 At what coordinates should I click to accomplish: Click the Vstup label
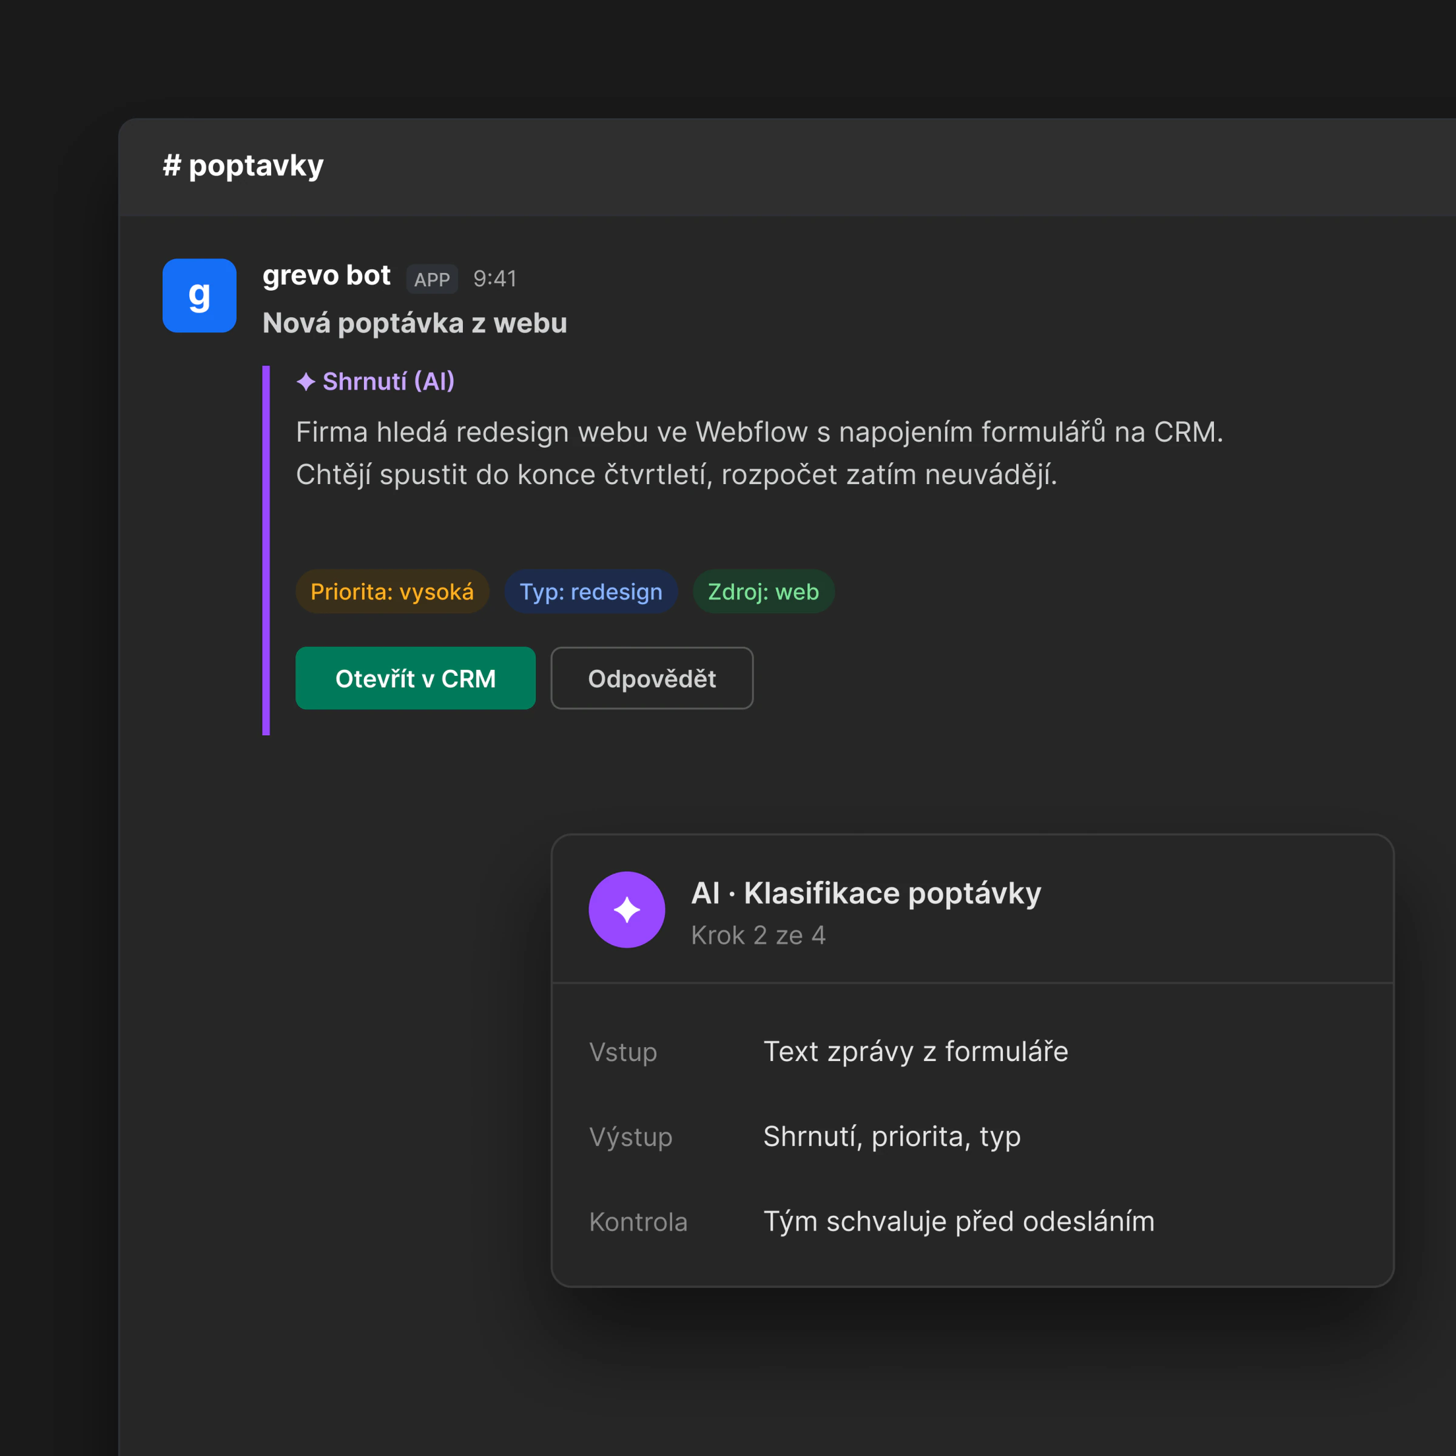click(x=622, y=1052)
